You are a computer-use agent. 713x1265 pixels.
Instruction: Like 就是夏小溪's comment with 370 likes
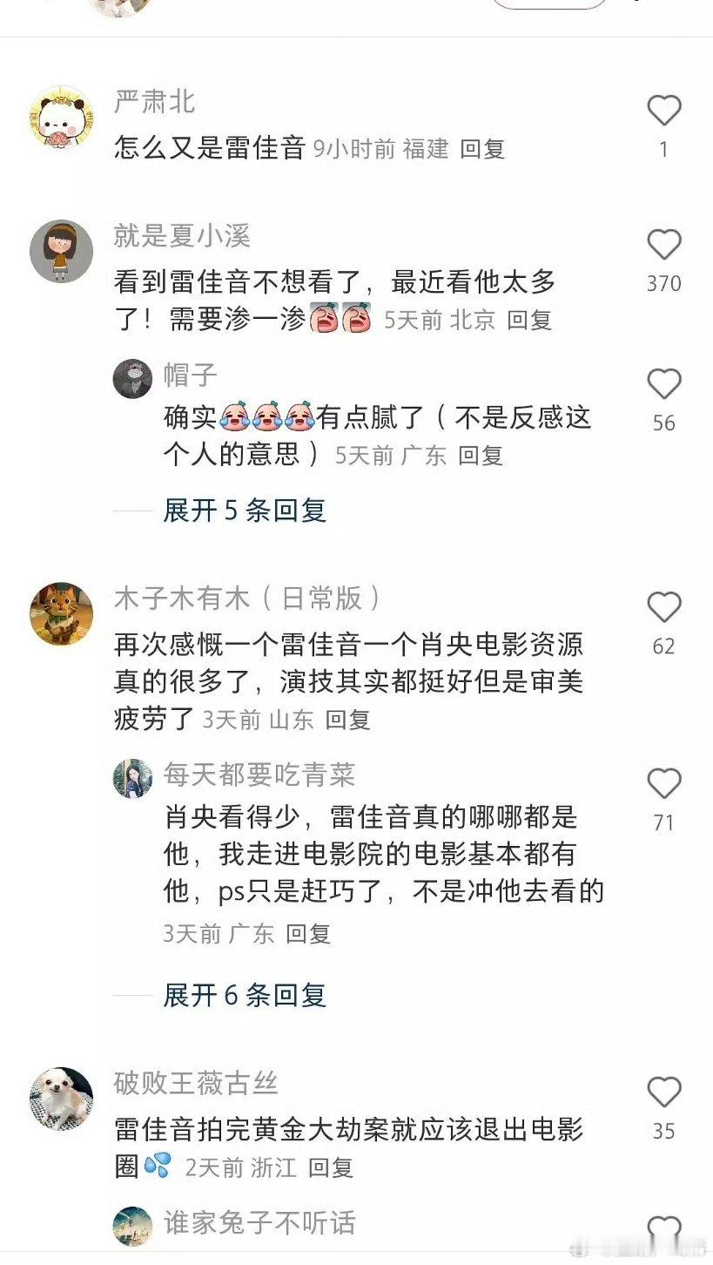(x=663, y=245)
